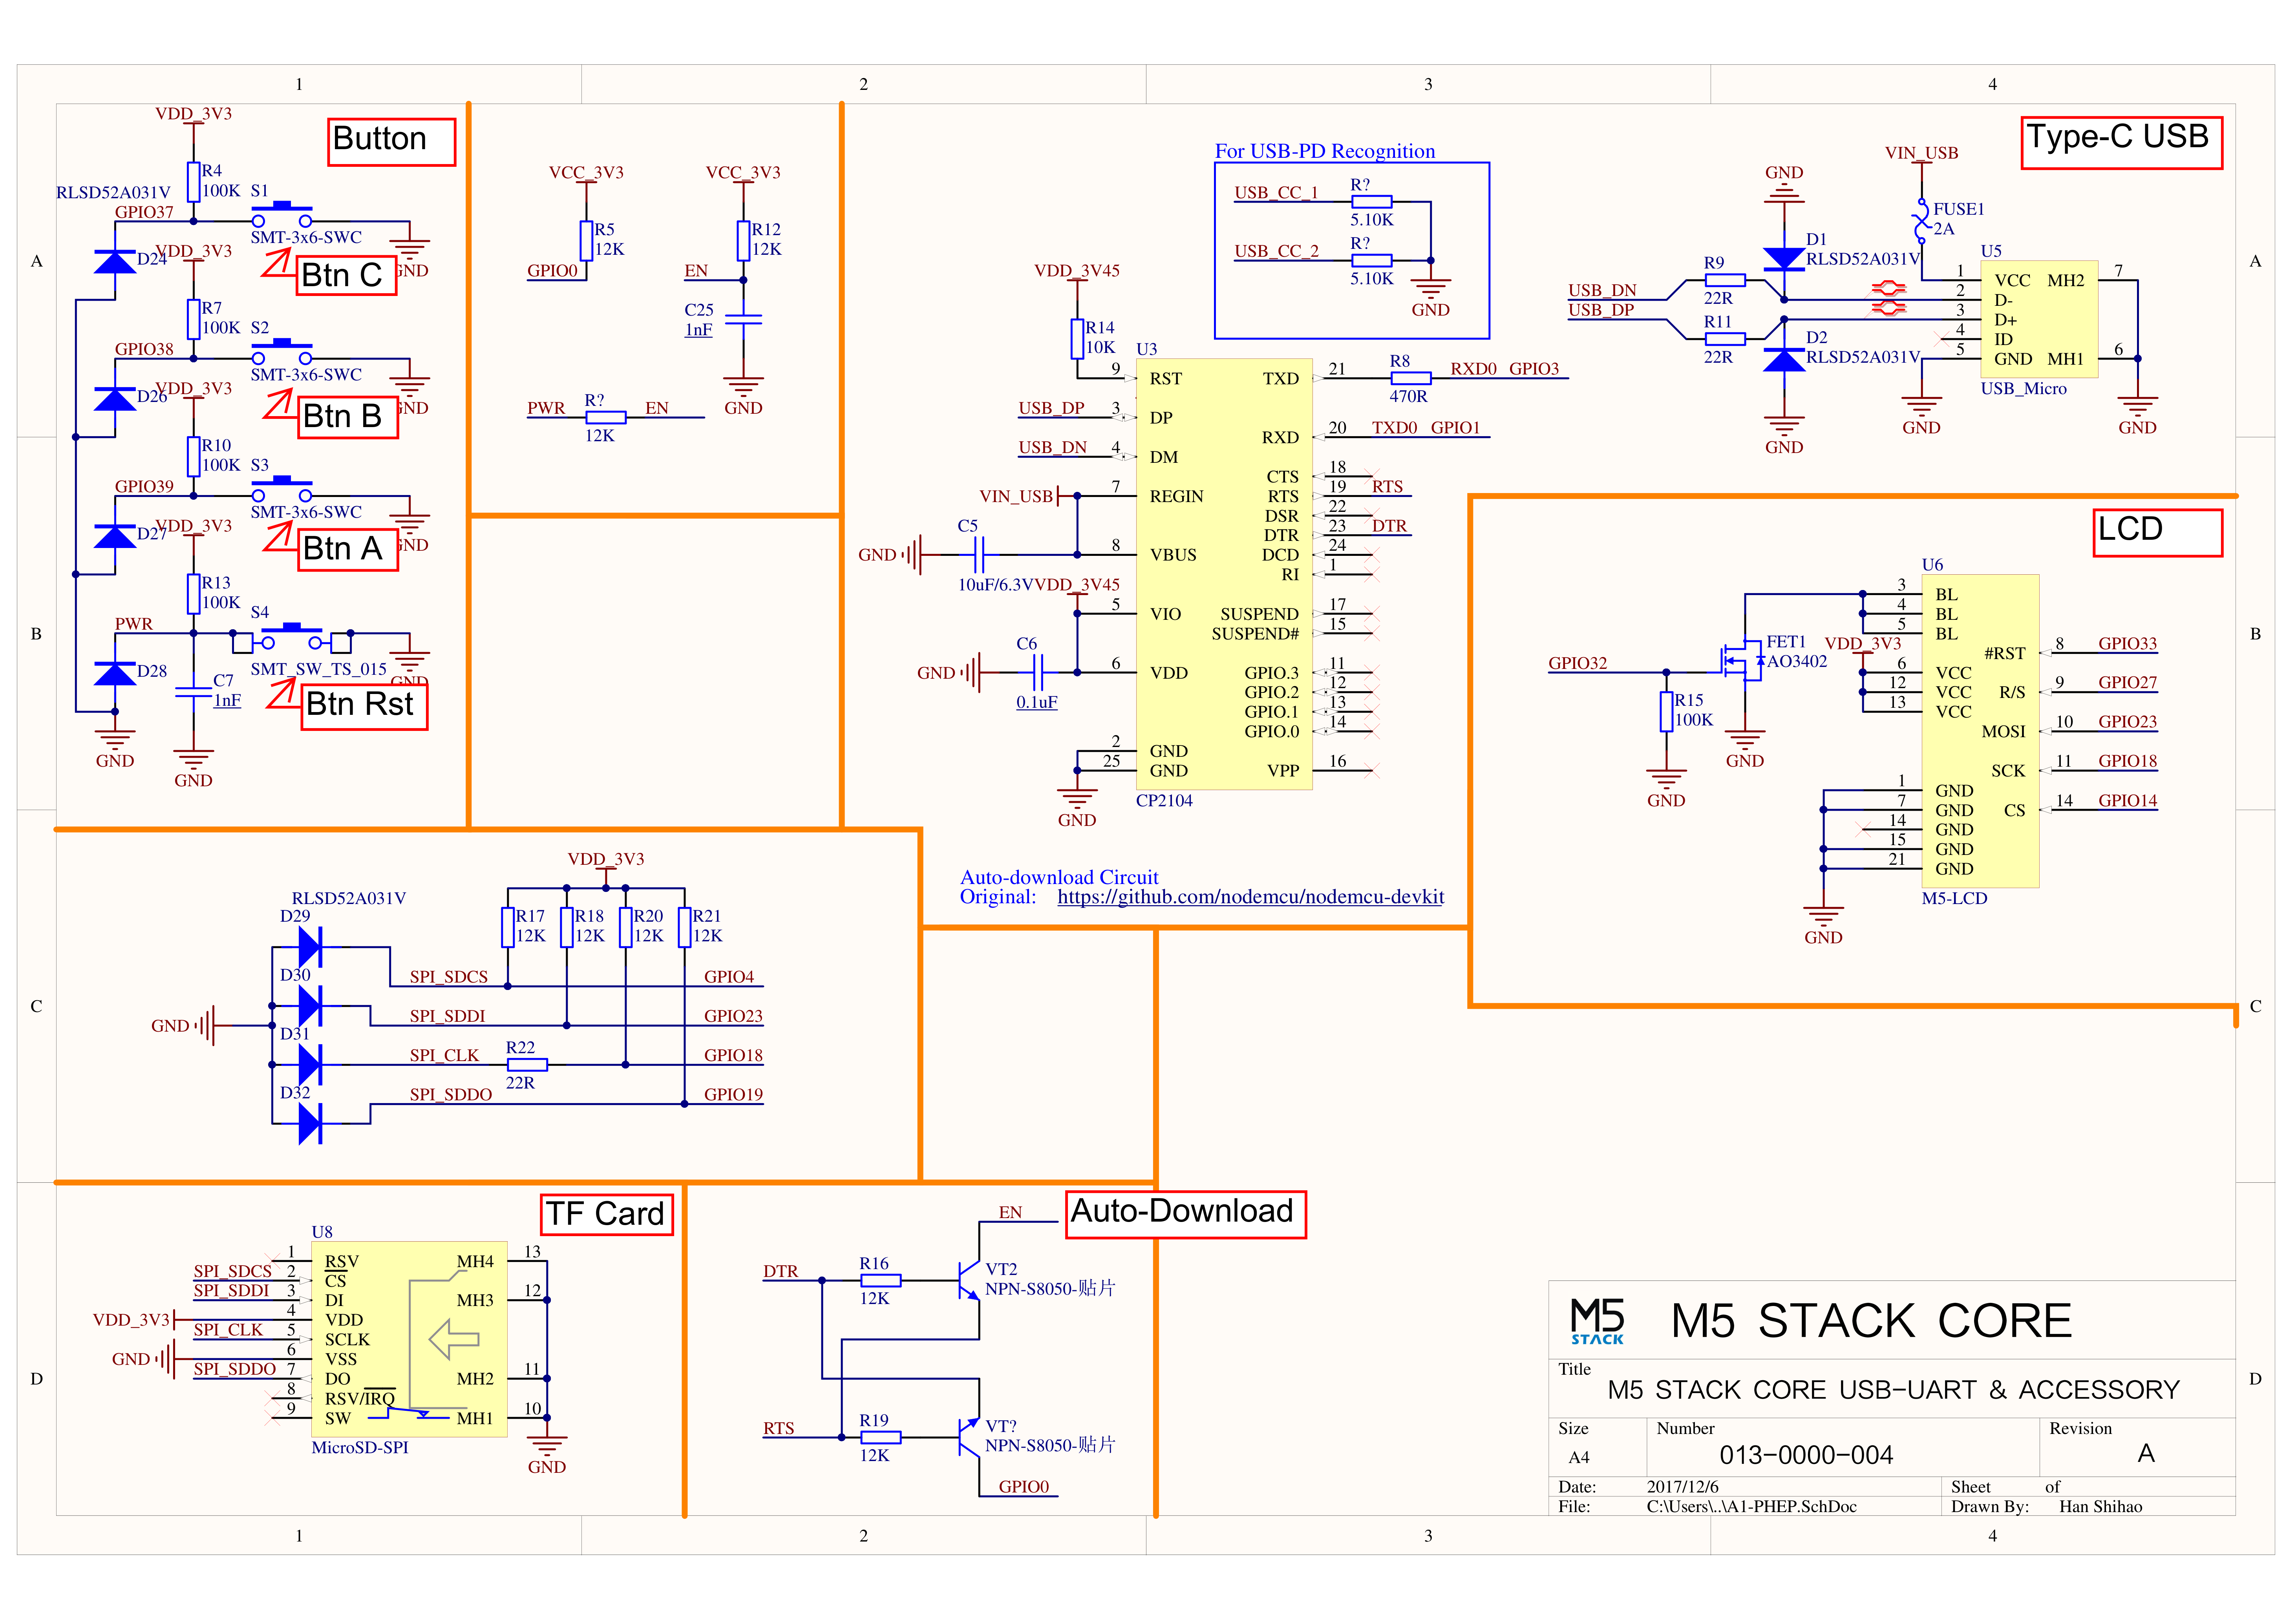Select resistor R12 12K on EN
The image size is (2296, 1622).
pos(743,241)
